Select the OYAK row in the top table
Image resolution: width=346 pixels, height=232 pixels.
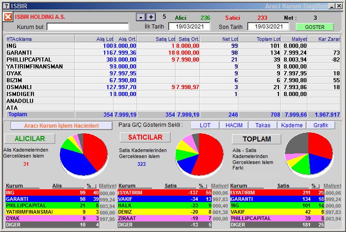(173, 73)
